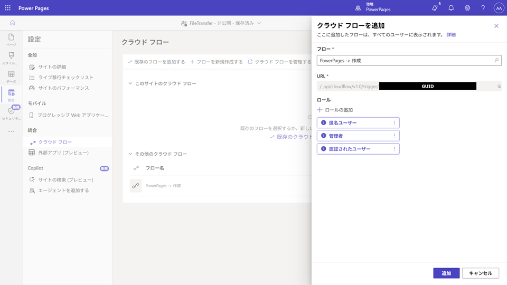Open the 詳細 link
Screen dimensions: 507x285
tap(451, 35)
